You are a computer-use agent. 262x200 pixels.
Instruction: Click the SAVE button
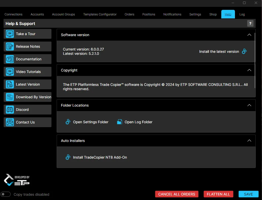[x=248, y=194]
